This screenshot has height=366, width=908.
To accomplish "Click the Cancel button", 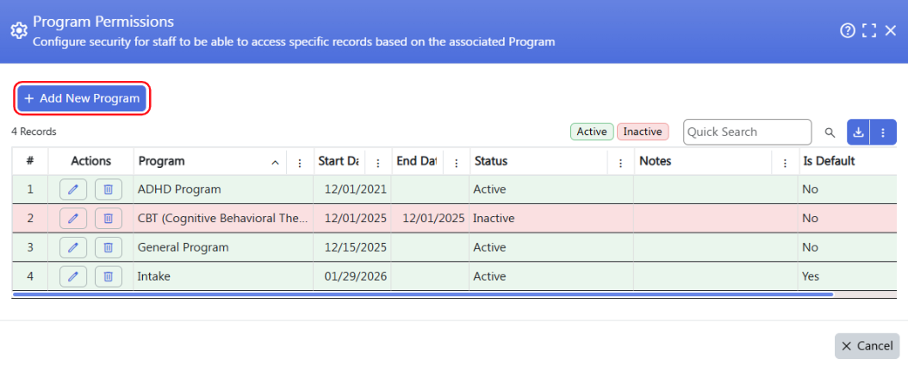I will (867, 345).
